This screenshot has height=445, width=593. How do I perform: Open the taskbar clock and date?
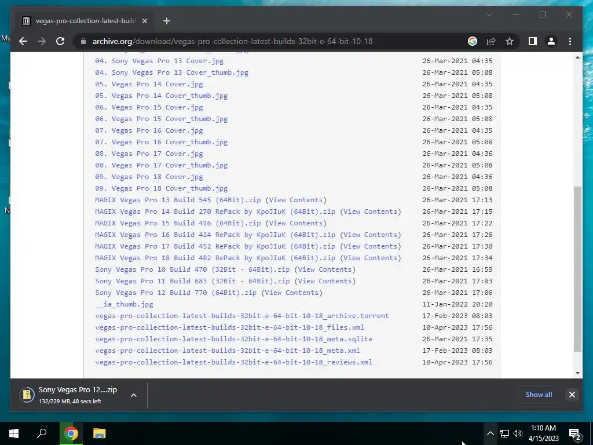(543, 433)
